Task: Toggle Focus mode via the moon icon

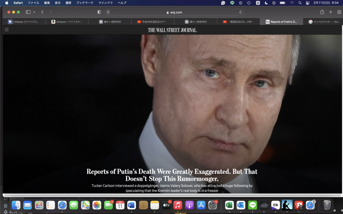Action: coord(267,3)
